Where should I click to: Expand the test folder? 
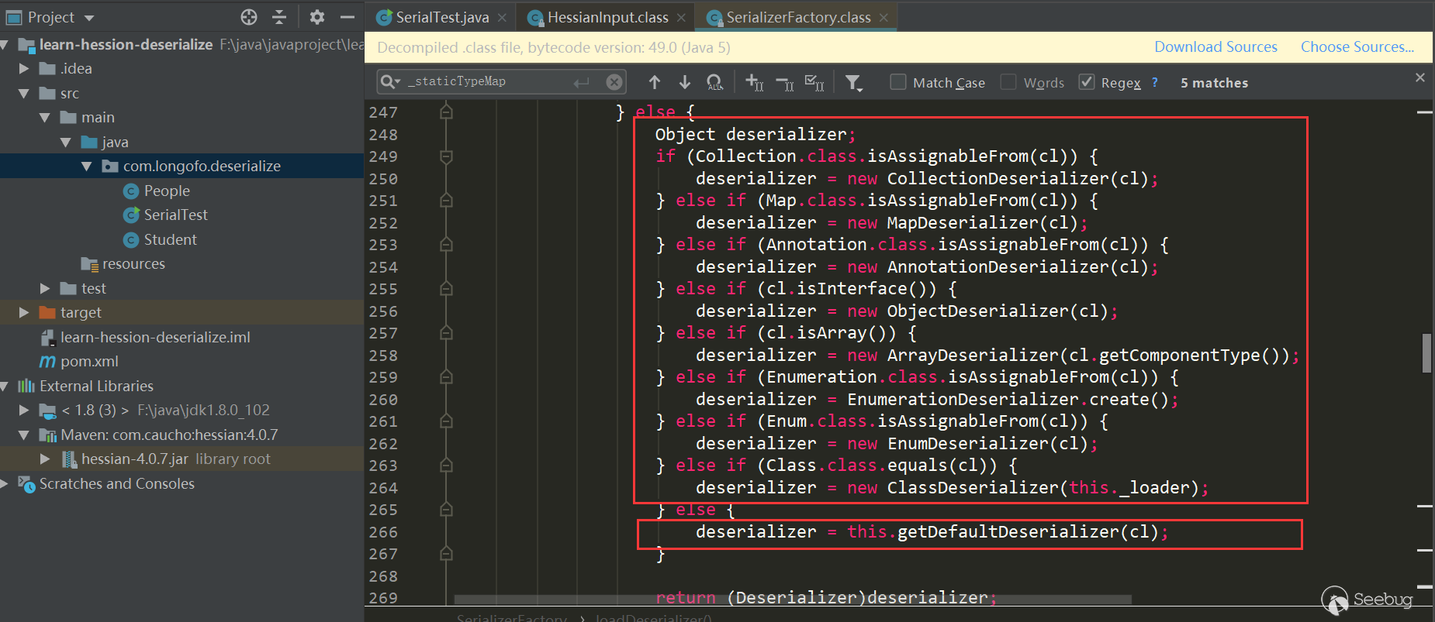pos(45,289)
